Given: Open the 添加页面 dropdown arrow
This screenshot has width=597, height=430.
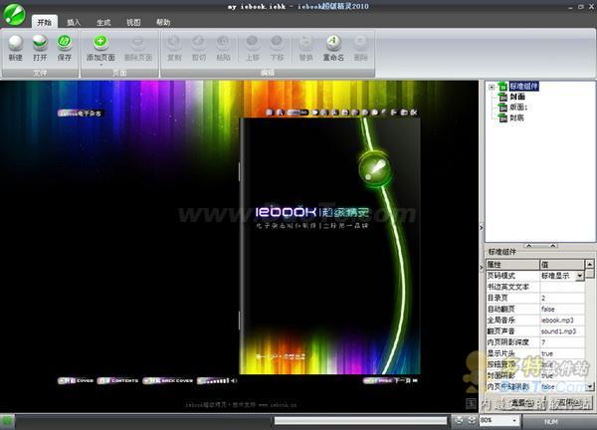Looking at the screenshot, I should tap(100, 65).
